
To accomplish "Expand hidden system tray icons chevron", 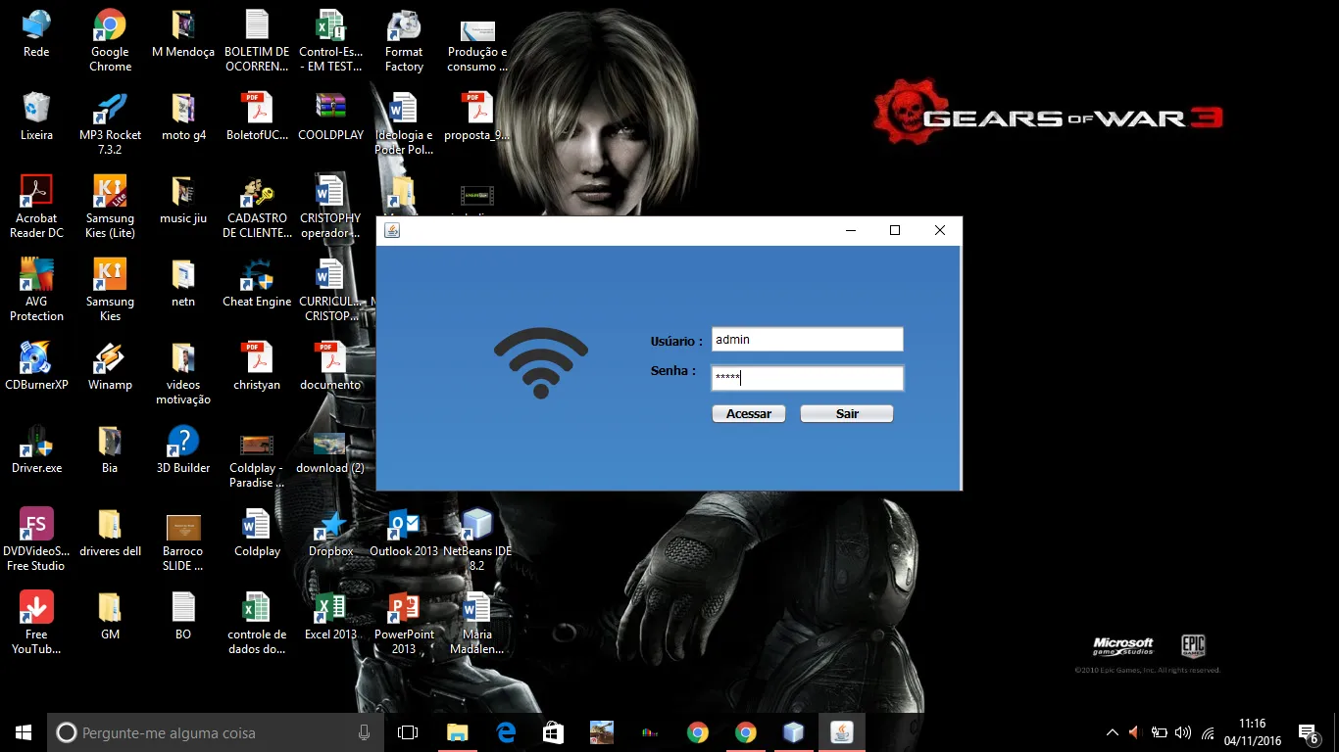I will 1112,732.
